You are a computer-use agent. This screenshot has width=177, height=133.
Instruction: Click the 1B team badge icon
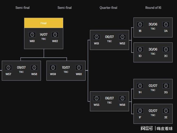(140, 25)
